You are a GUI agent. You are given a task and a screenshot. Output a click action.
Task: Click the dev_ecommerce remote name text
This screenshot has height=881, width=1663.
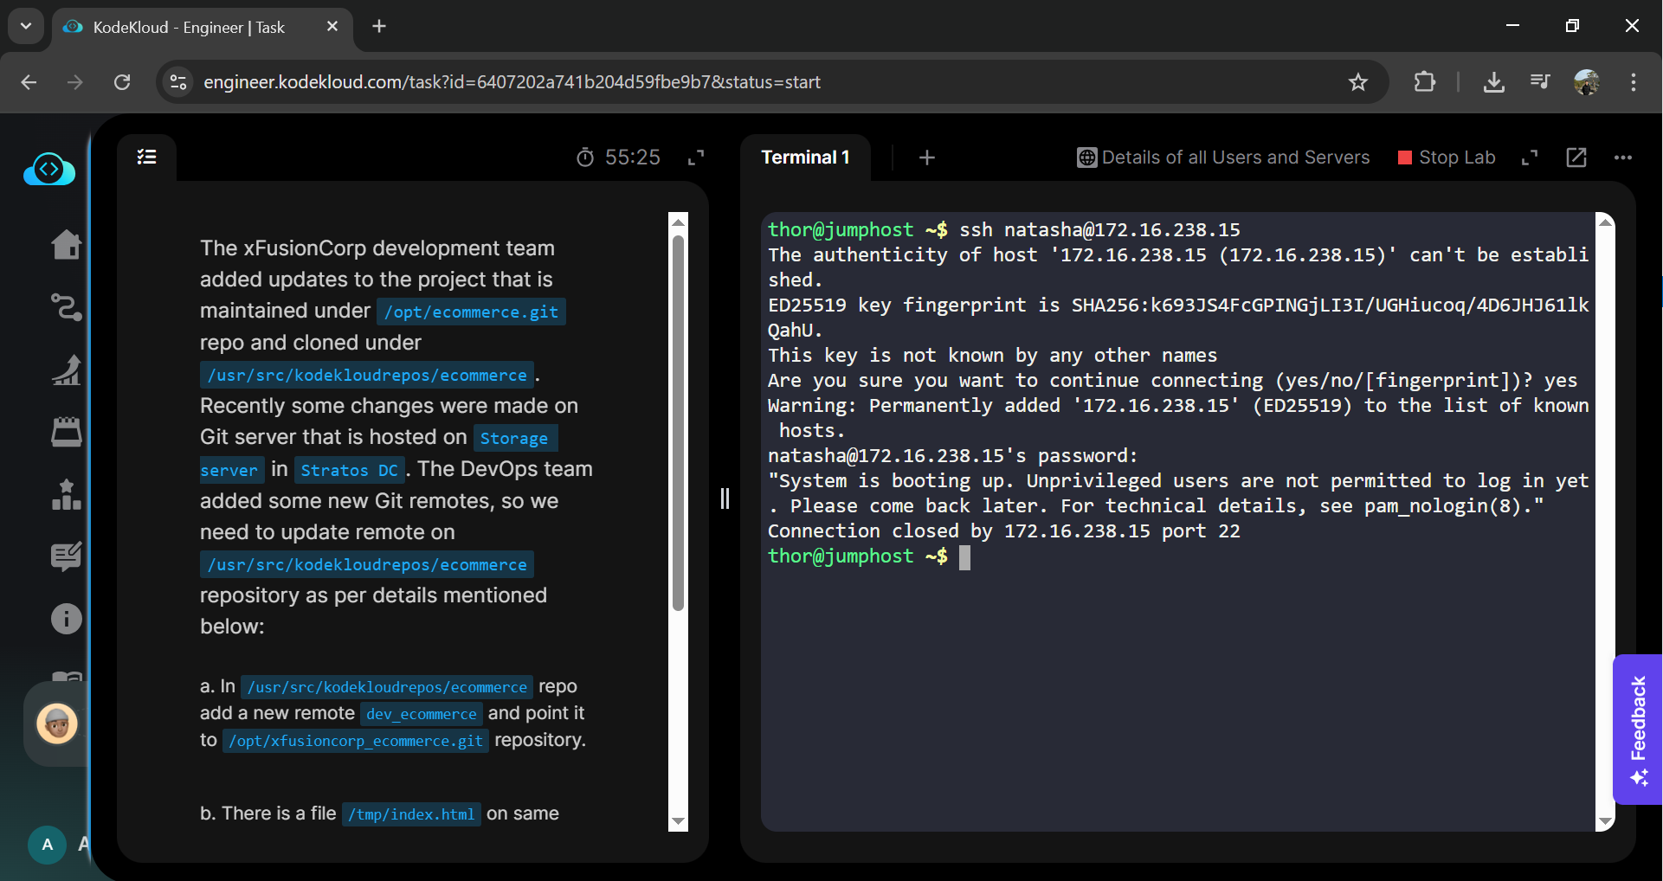(x=422, y=714)
